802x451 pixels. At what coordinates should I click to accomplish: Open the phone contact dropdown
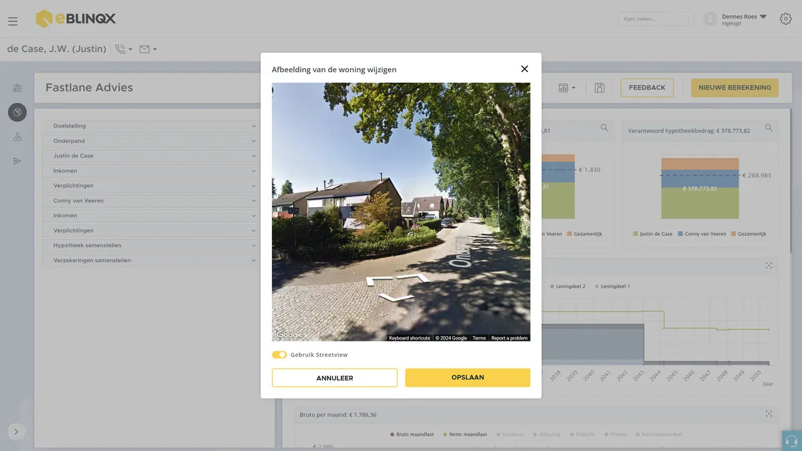click(124, 49)
